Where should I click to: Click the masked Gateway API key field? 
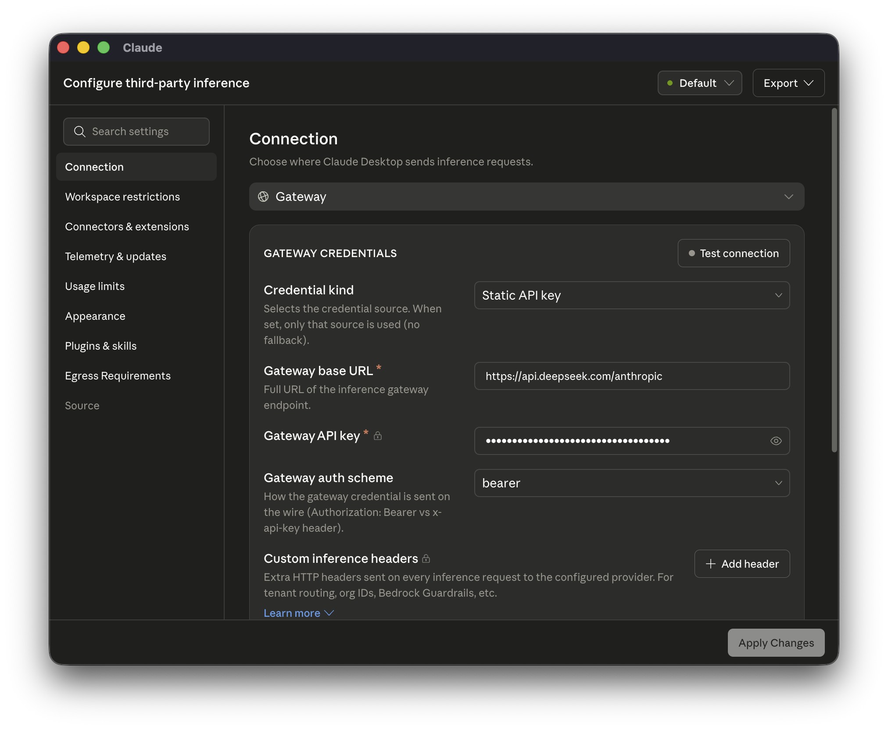(632, 441)
